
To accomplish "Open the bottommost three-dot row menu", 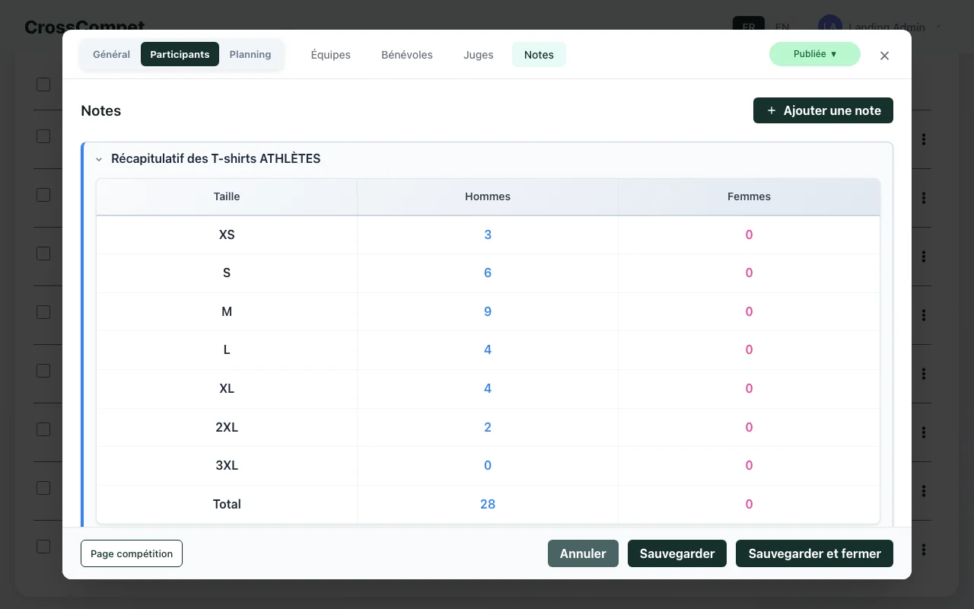I will pyautogui.click(x=924, y=549).
